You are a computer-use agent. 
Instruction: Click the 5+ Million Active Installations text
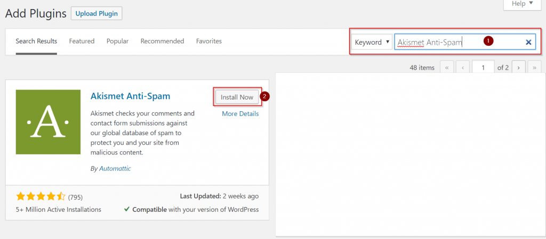tap(59, 210)
